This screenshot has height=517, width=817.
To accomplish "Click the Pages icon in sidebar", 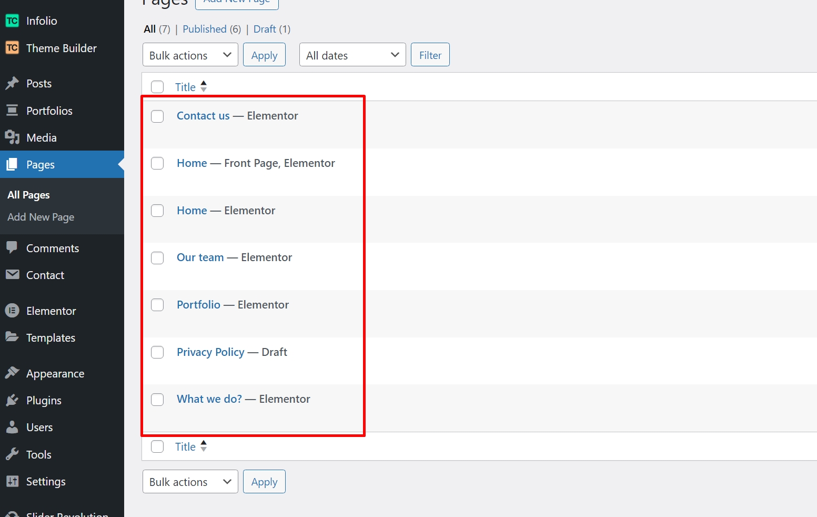I will coord(12,165).
